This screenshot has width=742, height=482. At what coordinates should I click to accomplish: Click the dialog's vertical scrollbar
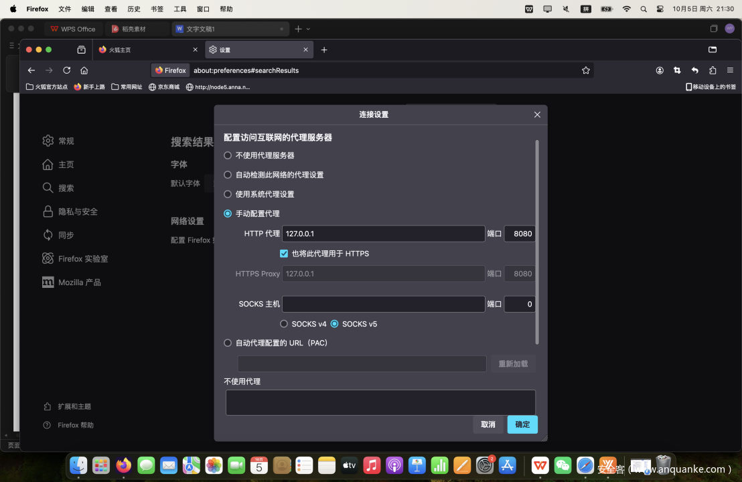coord(536,241)
